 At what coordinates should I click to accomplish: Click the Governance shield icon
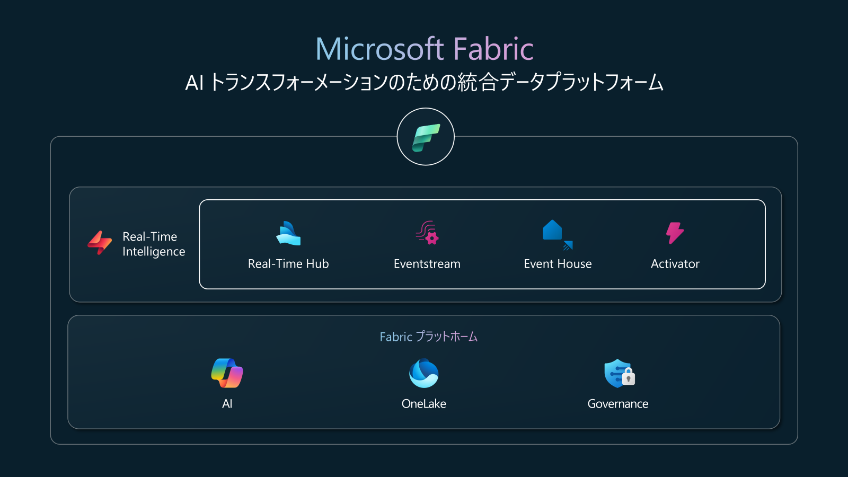619,373
